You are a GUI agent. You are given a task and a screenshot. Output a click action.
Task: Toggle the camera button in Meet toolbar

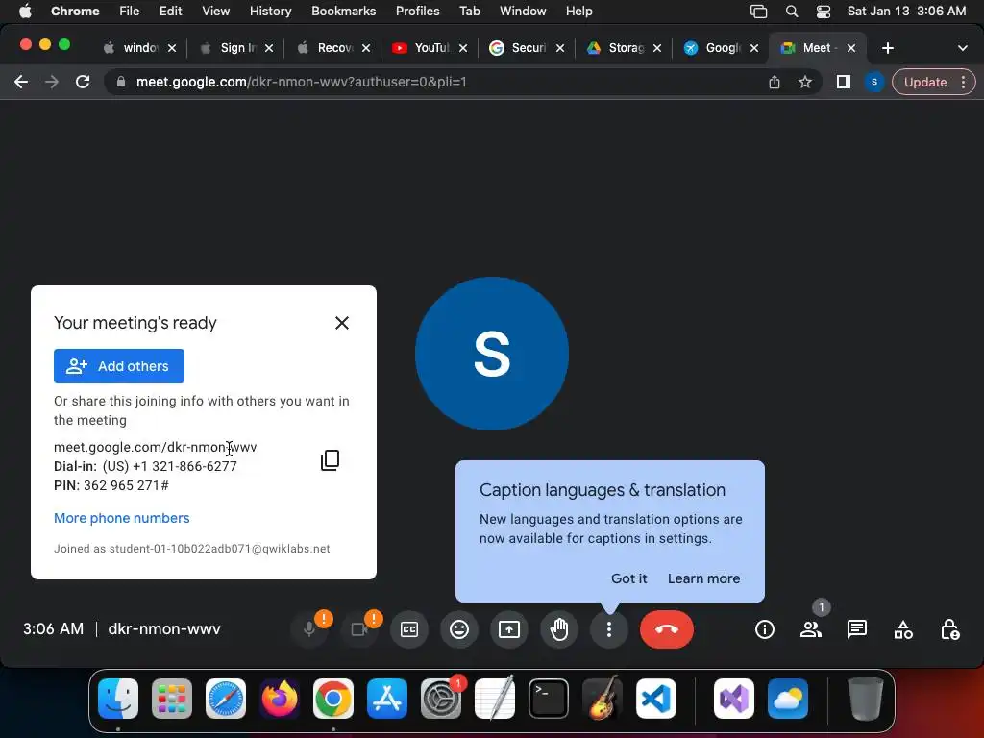tap(359, 628)
